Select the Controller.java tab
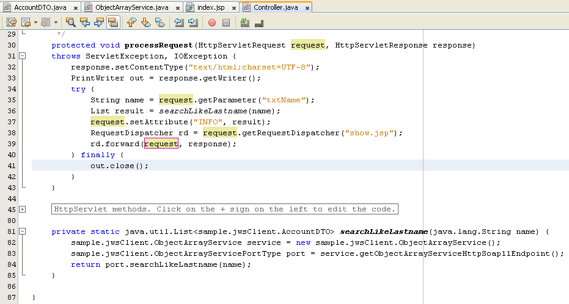 pyautogui.click(x=276, y=7)
